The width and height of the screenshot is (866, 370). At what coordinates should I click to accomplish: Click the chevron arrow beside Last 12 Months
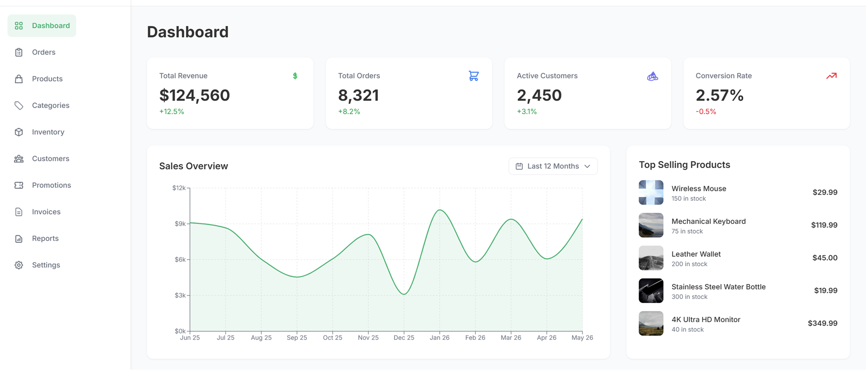(587, 166)
